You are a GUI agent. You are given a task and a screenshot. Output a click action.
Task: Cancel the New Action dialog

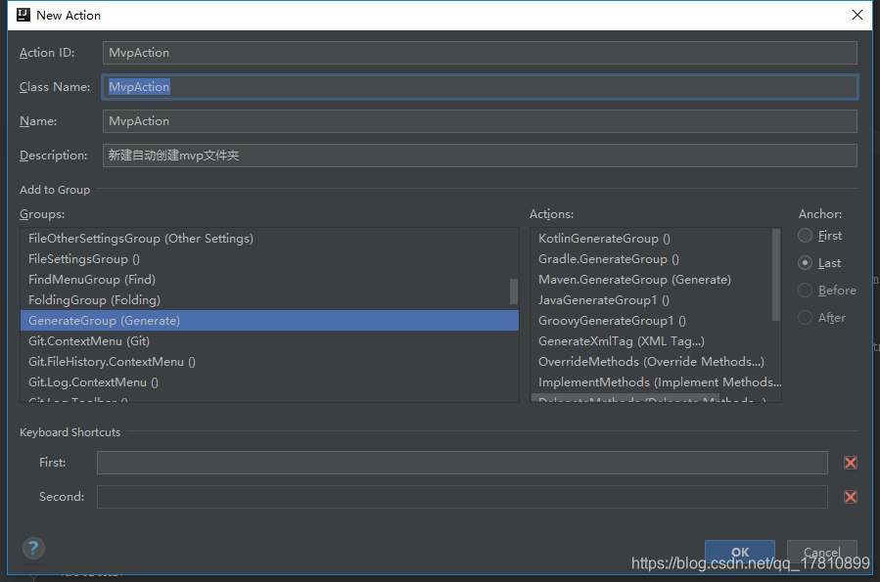821,552
